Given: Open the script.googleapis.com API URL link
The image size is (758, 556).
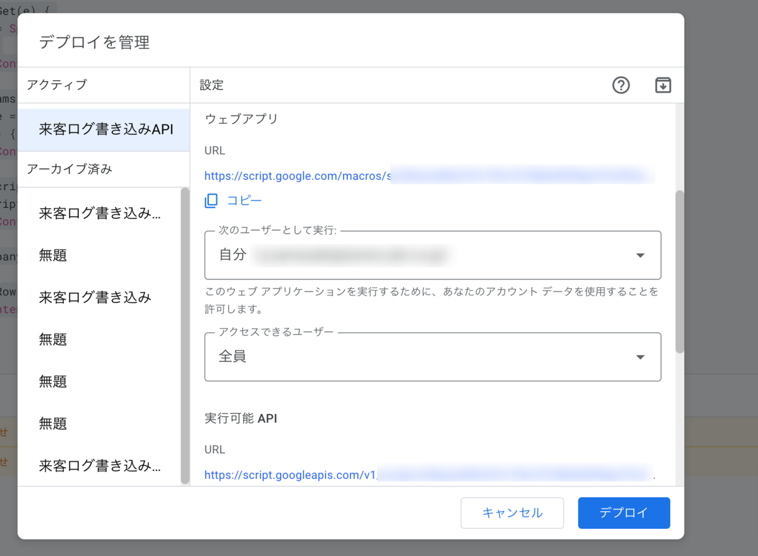Looking at the screenshot, I should coord(291,475).
